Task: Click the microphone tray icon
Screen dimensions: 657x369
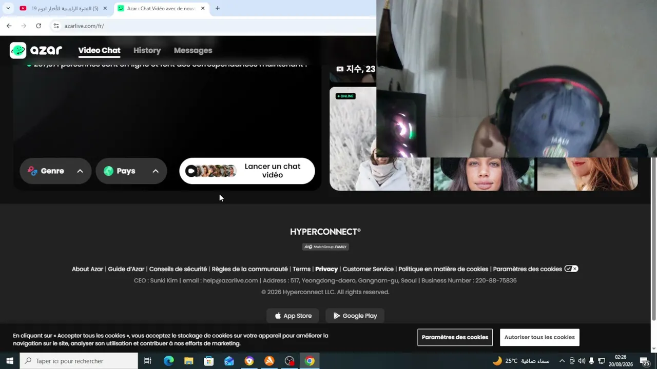Action: [591, 361]
